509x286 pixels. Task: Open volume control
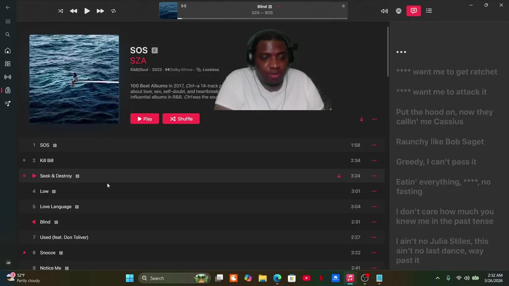point(384,11)
